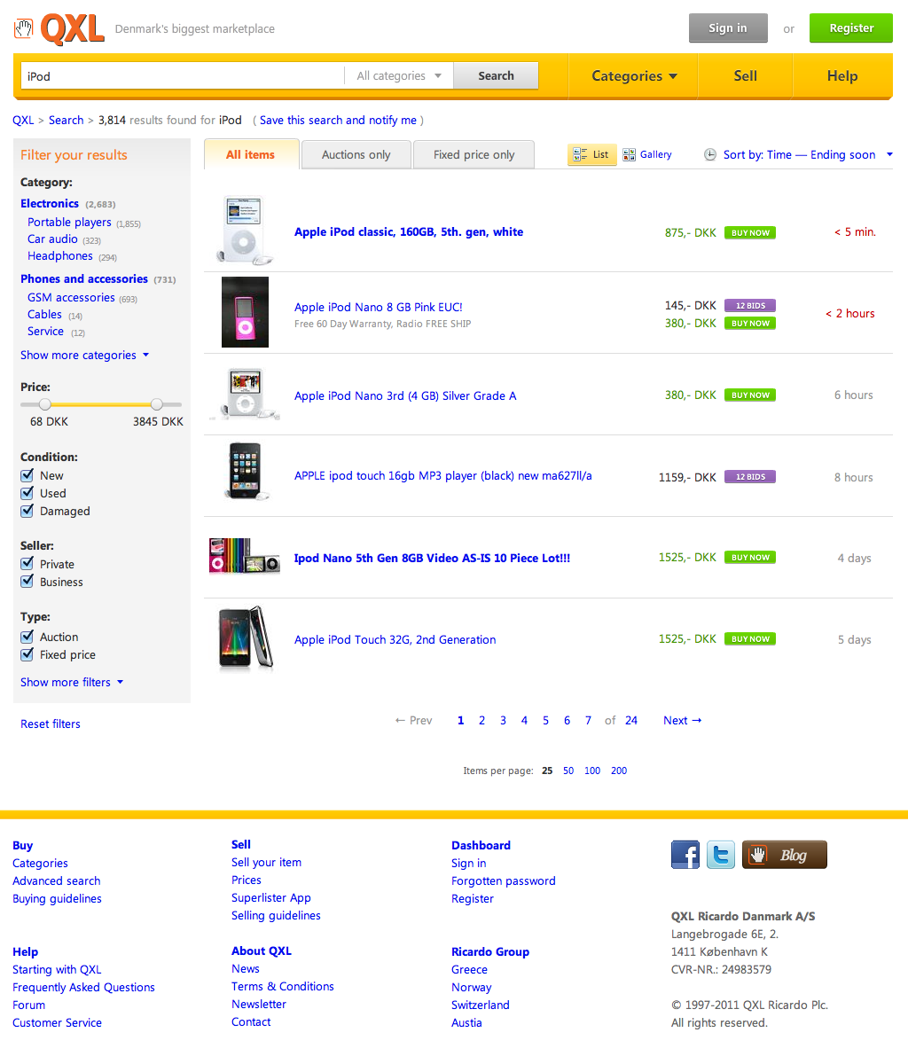Click the minimum price slider handle
The height and width of the screenshot is (1064, 908).
point(45,404)
